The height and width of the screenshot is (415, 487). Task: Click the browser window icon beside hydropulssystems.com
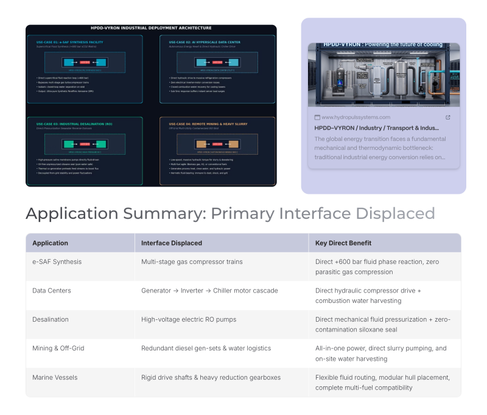tap(317, 117)
